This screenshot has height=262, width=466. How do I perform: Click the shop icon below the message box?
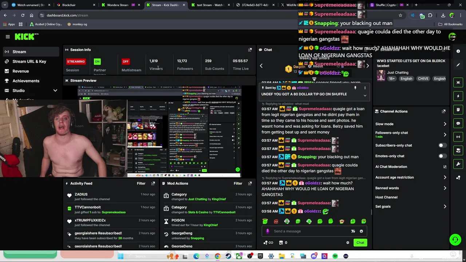[x=281, y=243]
